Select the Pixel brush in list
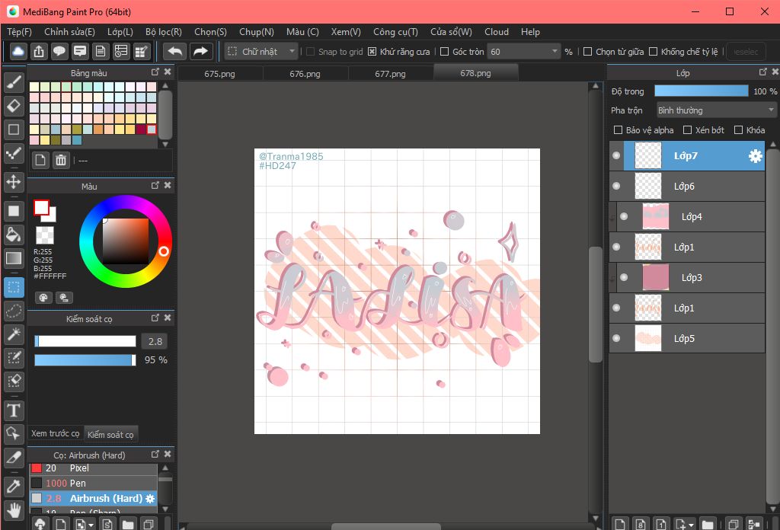Screen dimensions: 780x530 coord(94,468)
